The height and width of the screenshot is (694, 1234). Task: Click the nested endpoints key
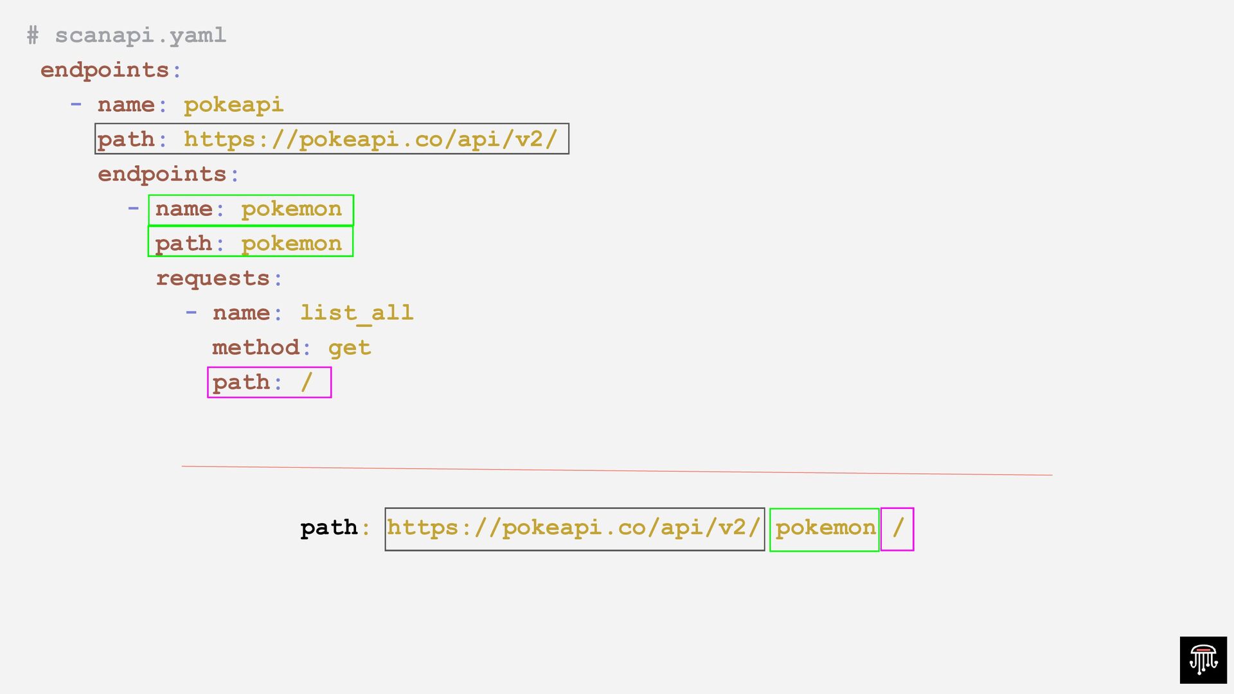tap(162, 174)
